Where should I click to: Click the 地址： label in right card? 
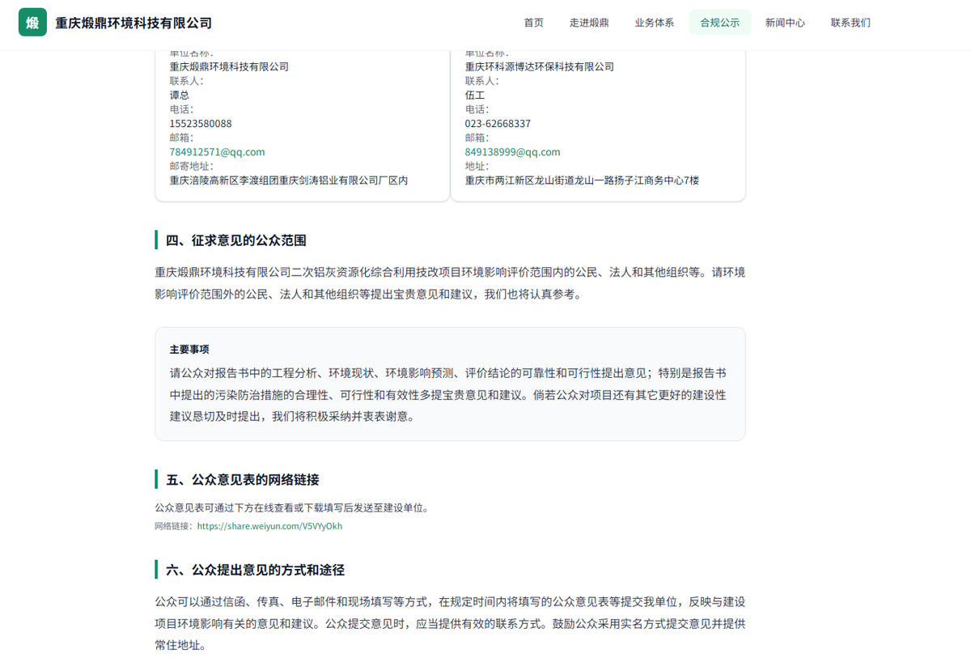click(x=477, y=166)
